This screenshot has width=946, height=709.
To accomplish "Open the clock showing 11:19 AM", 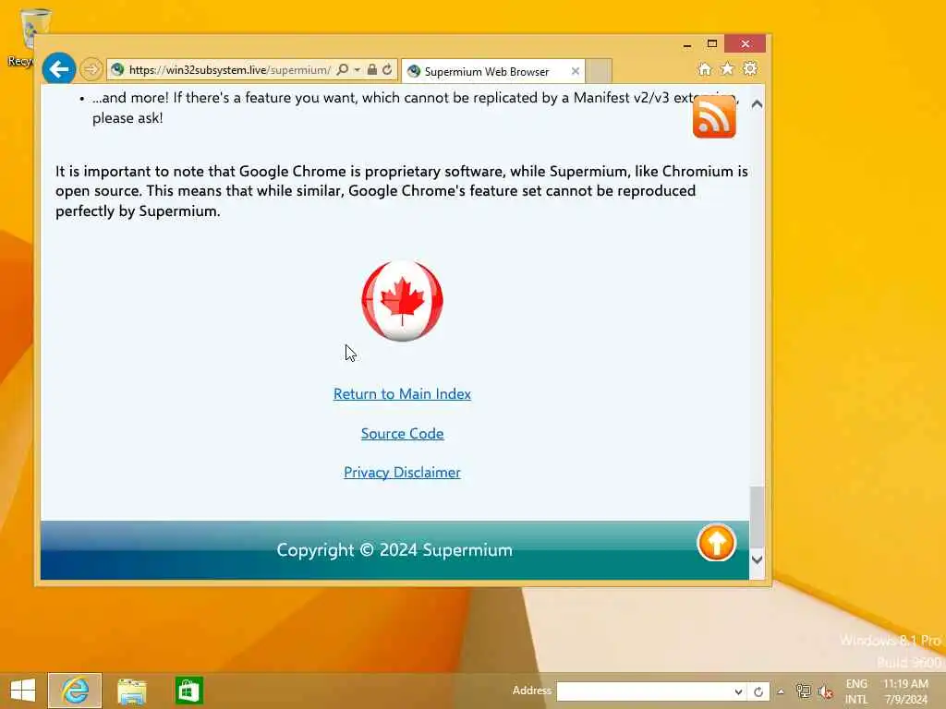I will [x=905, y=691].
